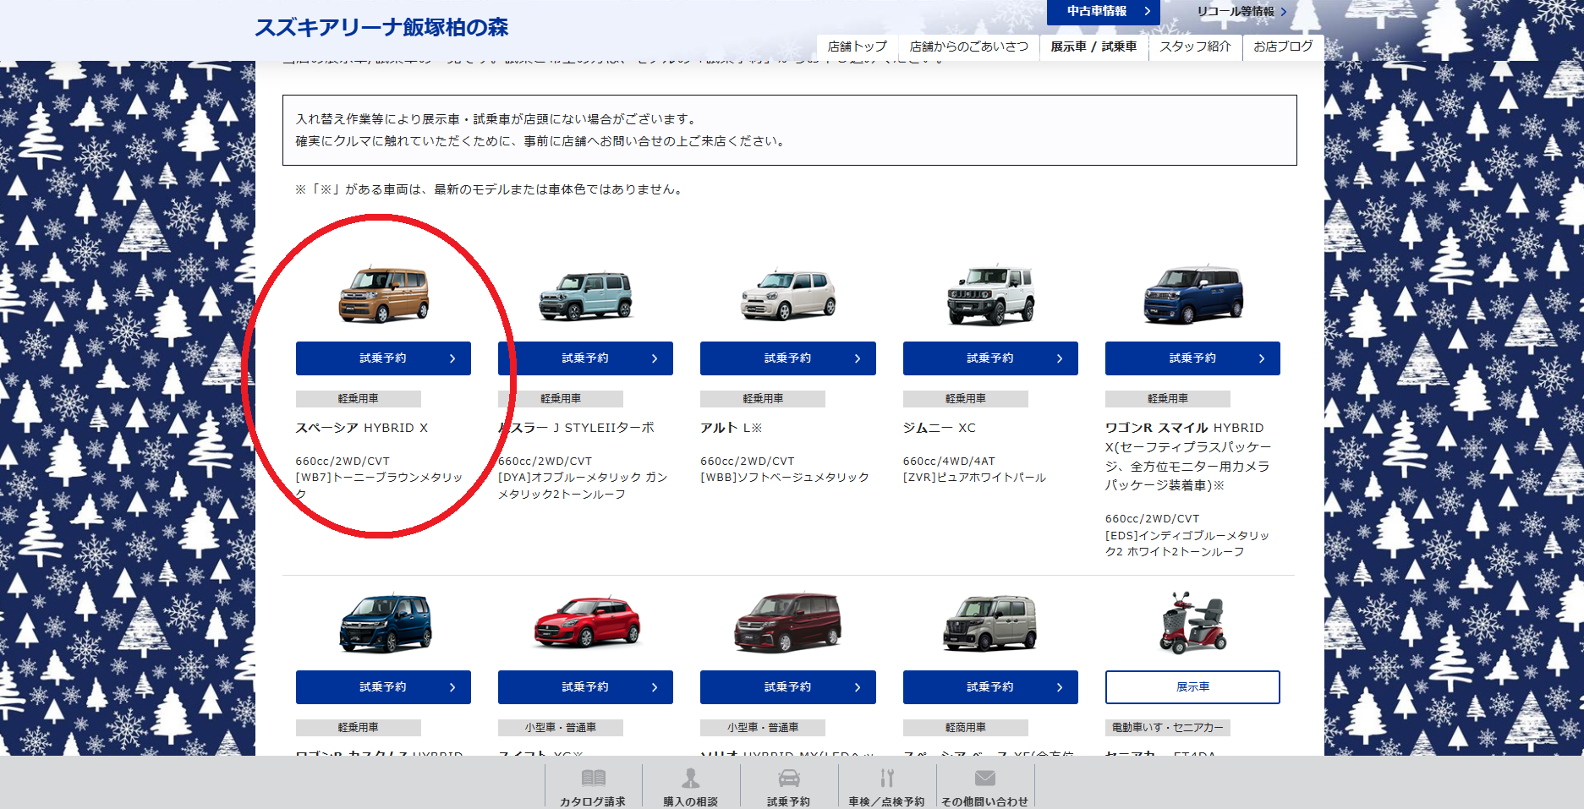Reserve test drive for red Swift
The height and width of the screenshot is (809, 1584).
[x=585, y=687]
